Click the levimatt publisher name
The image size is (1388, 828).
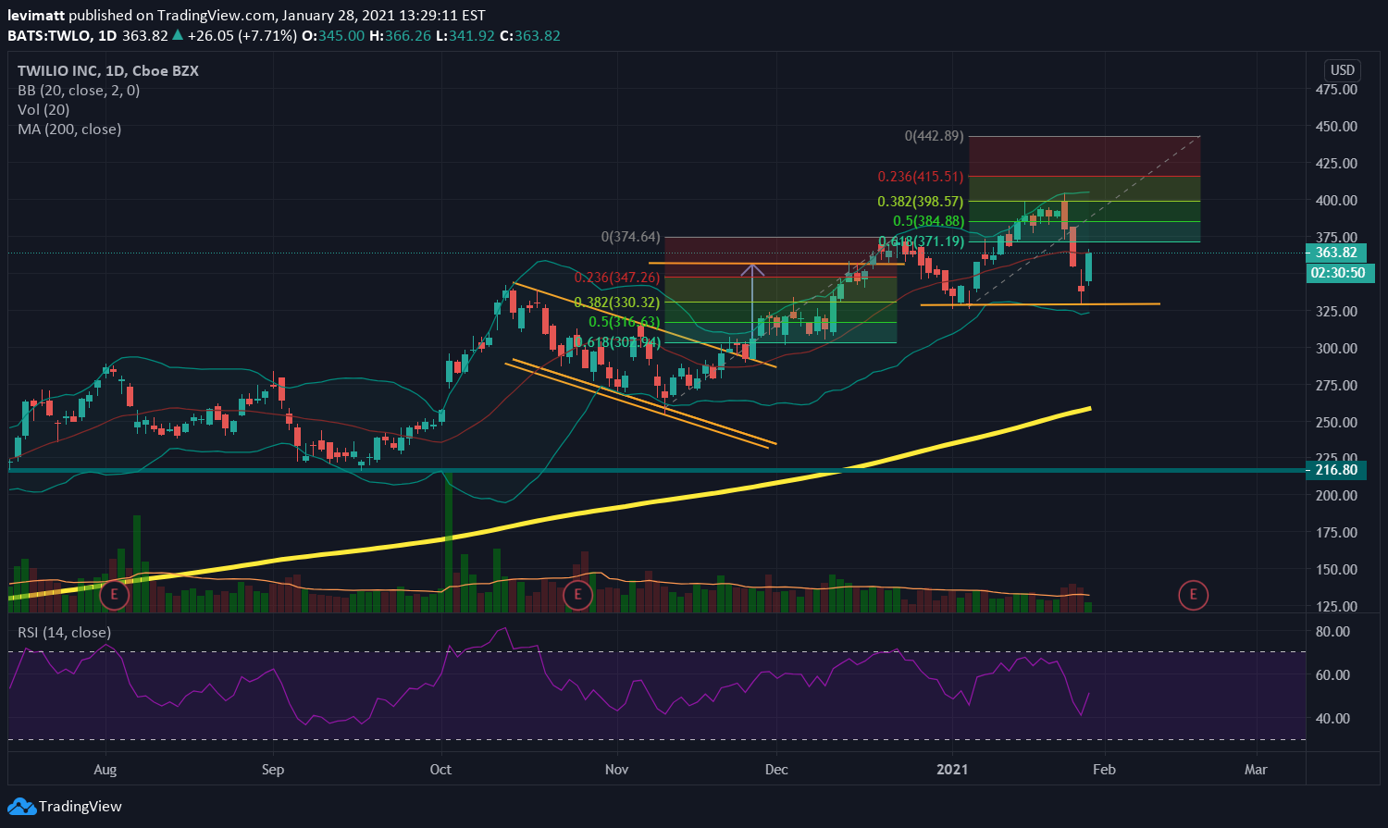point(36,16)
